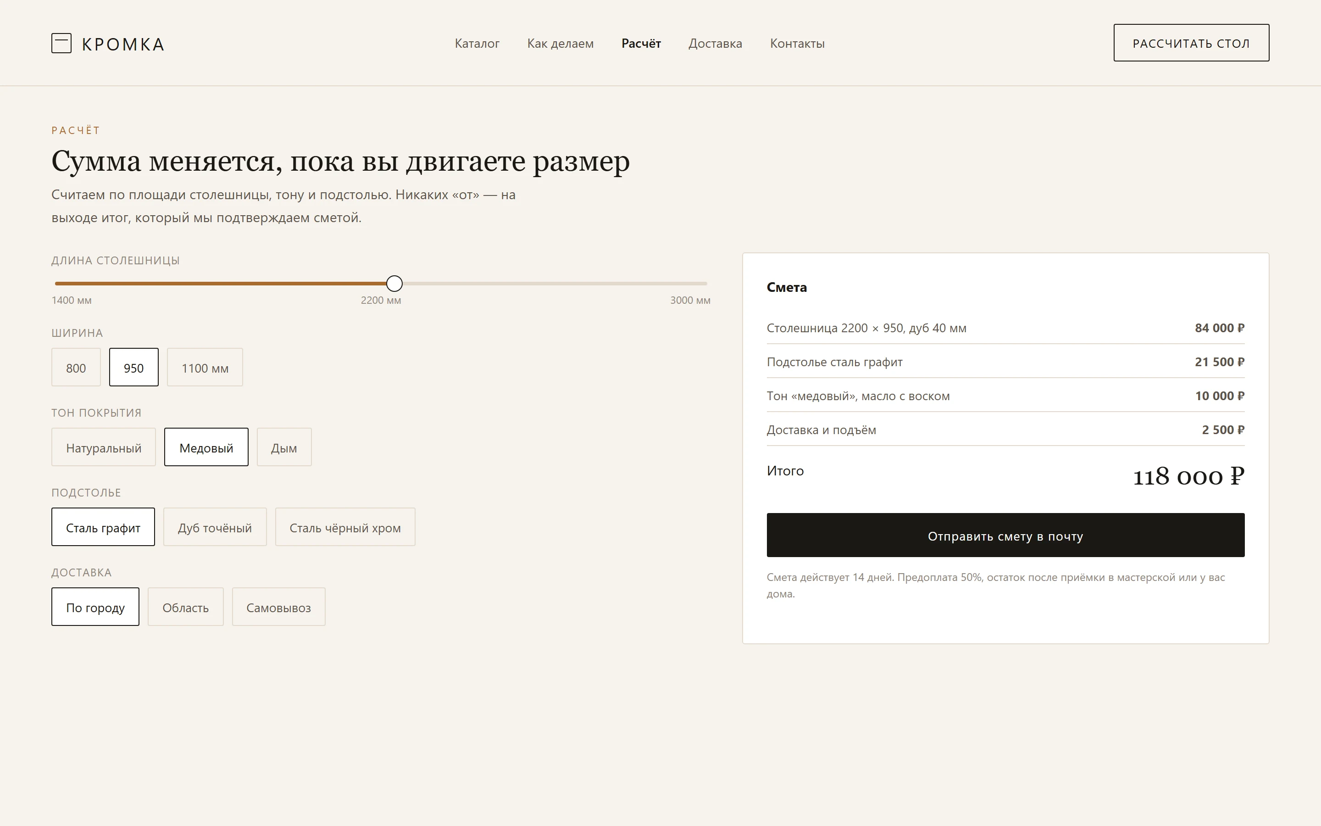Pick the Медовый coating tone
This screenshot has height=826, width=1321.
(x=206, y=447)
